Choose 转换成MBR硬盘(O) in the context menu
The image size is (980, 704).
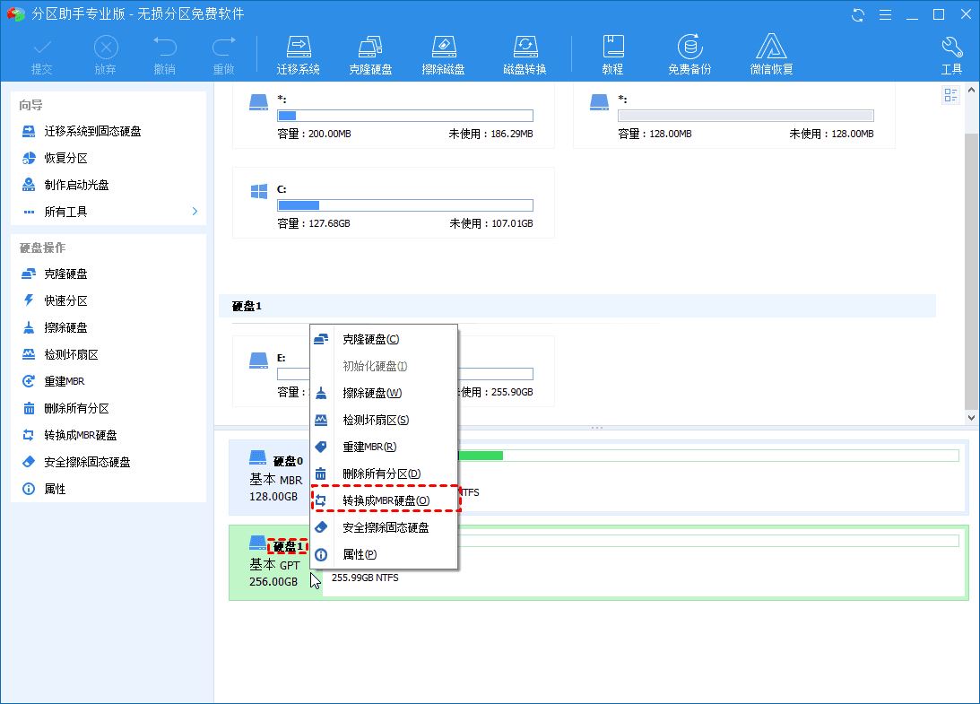[x=386, y=500]
